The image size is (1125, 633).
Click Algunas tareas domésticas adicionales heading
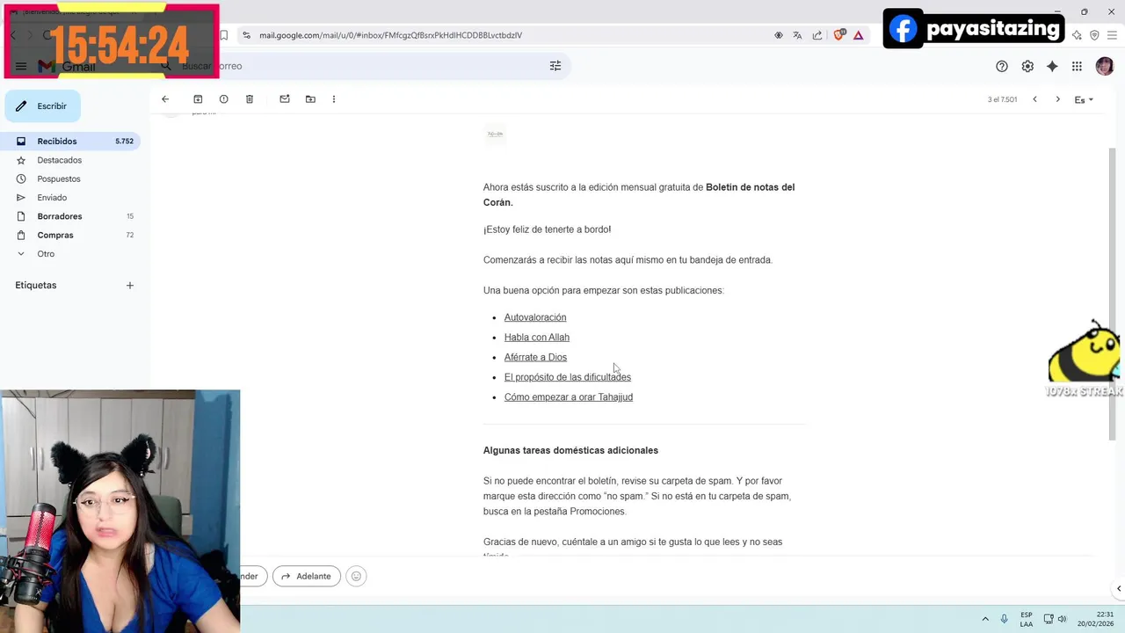tap(570, 450)
